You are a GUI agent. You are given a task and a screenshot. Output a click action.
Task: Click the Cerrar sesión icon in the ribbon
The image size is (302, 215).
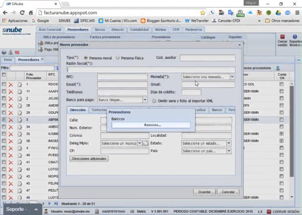point(282,37)
